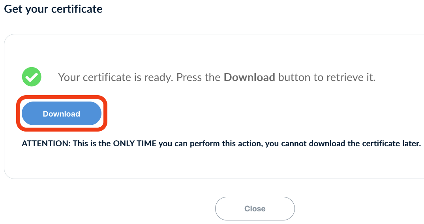
Task: Click blank space beside the Close button
Action: (351, 209)
